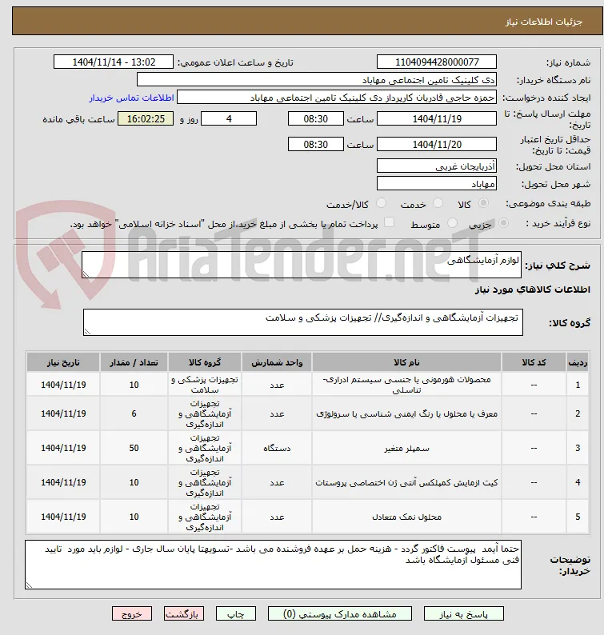Image resolution: width=604 pixels, height=635 pixels.
Task: Click the remaining days field showing 4
Action: coord(229,118)
